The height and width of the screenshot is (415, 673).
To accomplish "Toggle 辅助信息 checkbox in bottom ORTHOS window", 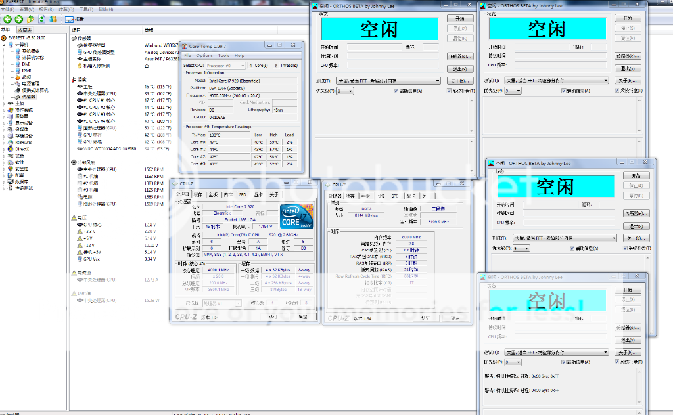I will (x=564, y=362).
